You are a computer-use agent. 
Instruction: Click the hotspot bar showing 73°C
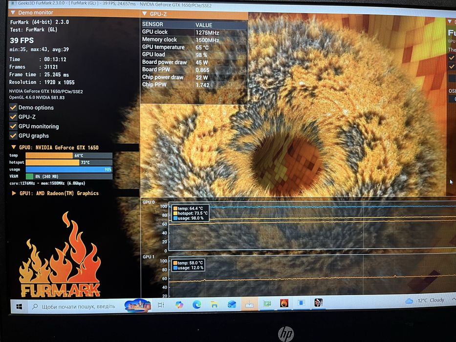(69, 162)
